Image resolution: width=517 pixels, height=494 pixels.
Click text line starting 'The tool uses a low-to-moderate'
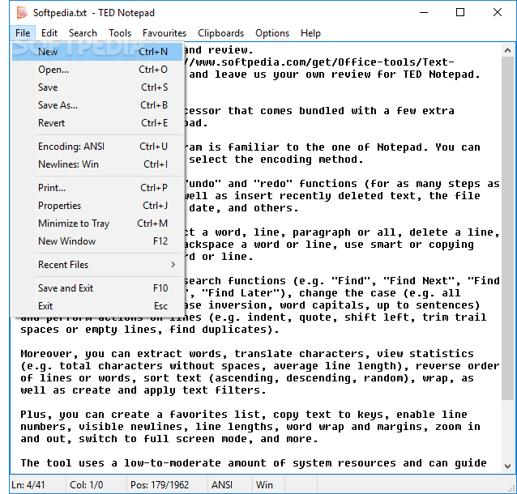coord(253,463)
